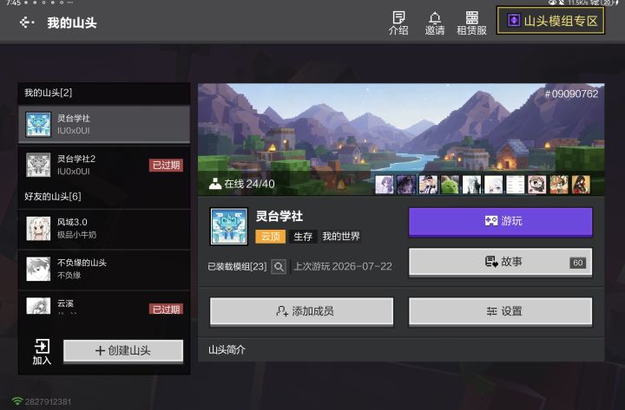625x410 pixels.
Task: Click the 60 badge on 故事 button
Action: pos(578,263)
